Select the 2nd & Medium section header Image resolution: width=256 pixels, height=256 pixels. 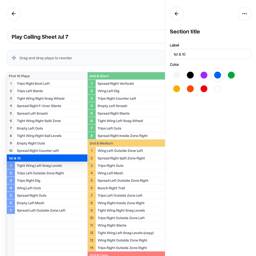(x=126, y=143)
